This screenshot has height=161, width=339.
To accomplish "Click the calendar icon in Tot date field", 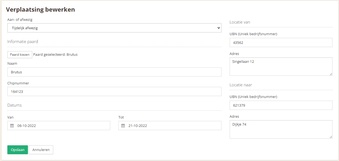I will pyautogui.click(x=123, y=126).
